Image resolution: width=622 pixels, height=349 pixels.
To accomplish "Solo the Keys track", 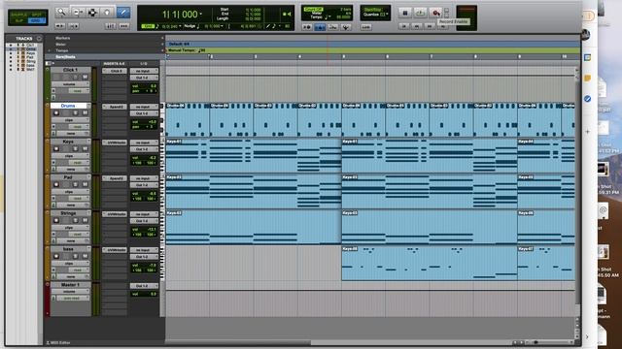I will (76, 148).
